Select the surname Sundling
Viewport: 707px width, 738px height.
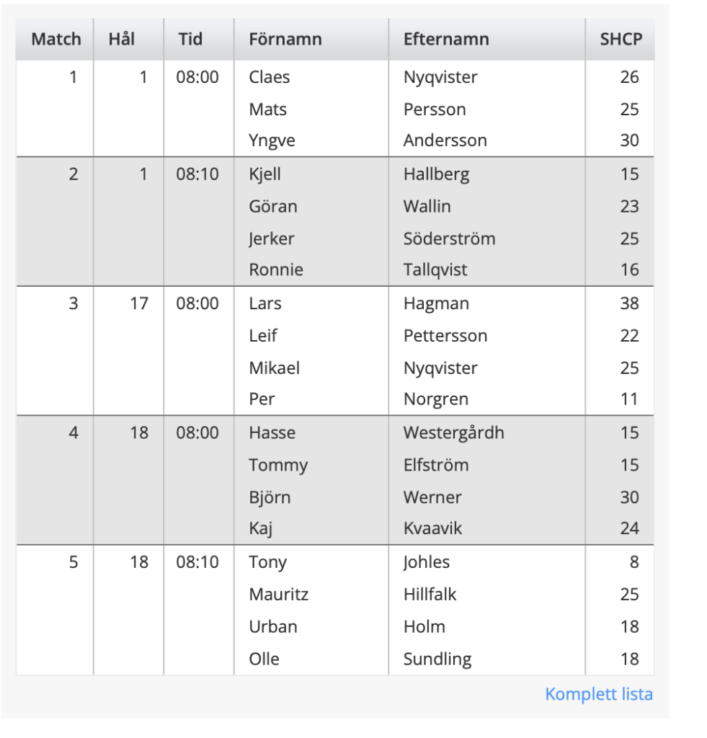tap(437, 659)
